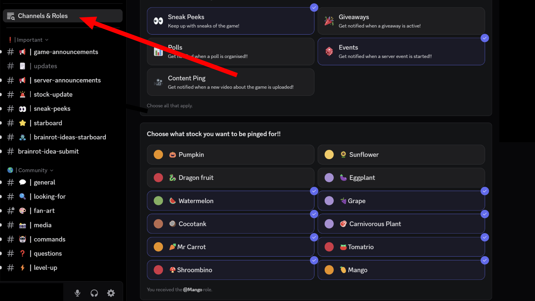This screenshot has height=301, width=535.
Task: Deafen using the headphones icon
Action: point(94,293)
